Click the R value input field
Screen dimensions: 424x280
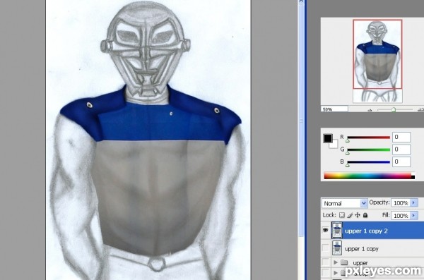(401, 137)
